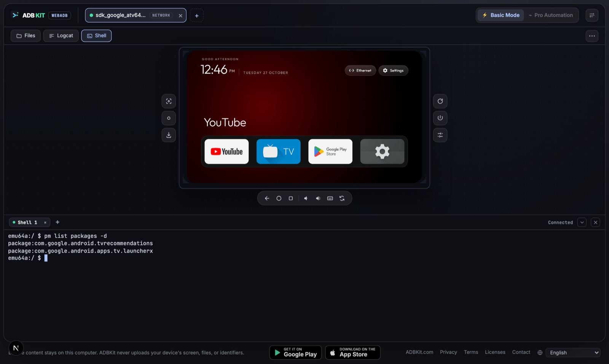
Task: Launch YouTube on the device screen
Action: 226,151
